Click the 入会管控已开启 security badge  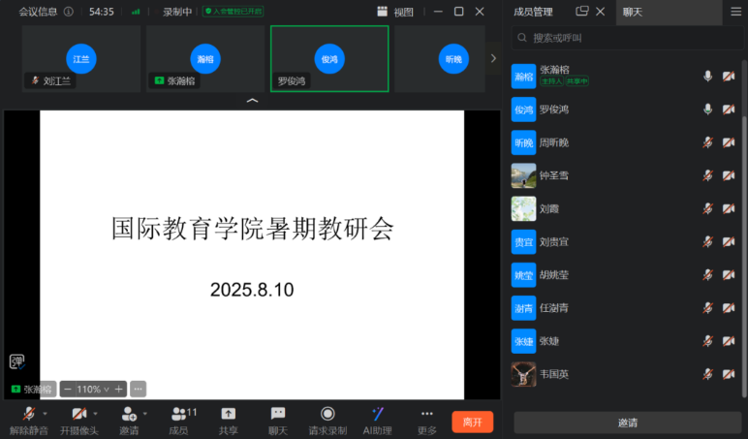click(x=234, y=12)
